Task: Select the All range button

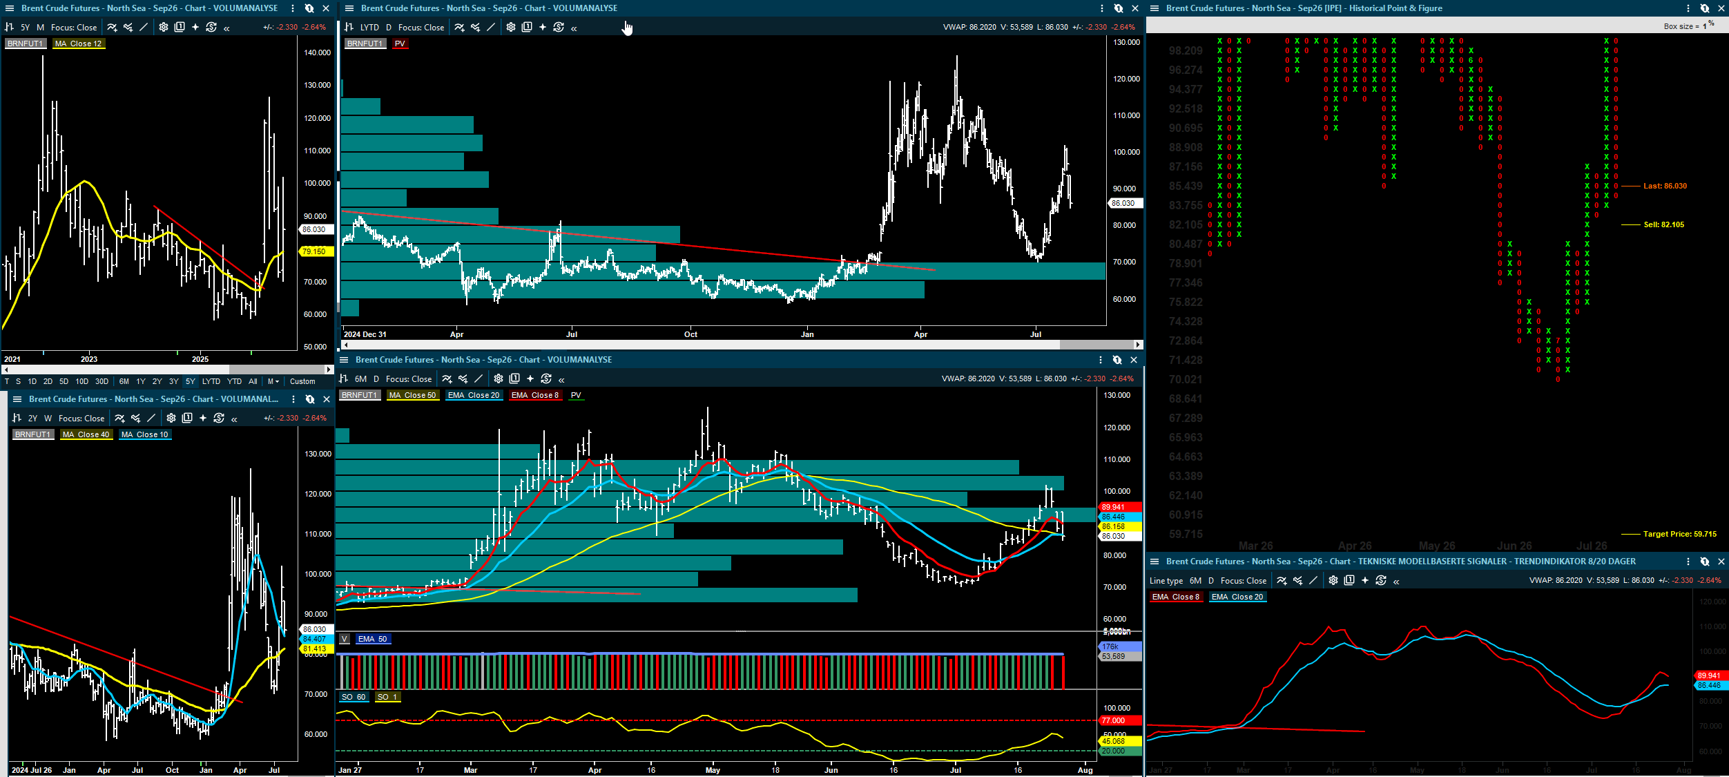Action: 253,382
